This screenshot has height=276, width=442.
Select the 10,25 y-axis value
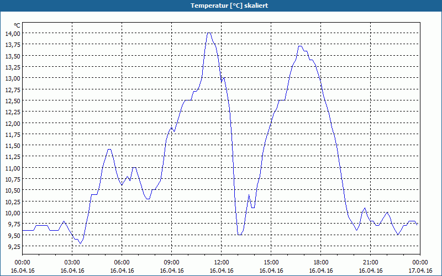13,201
